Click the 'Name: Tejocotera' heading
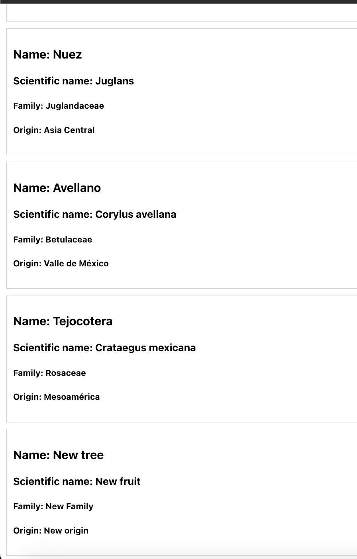Image resolution: width=357 pixels, height=559 pixels. [x=63, y=321]
